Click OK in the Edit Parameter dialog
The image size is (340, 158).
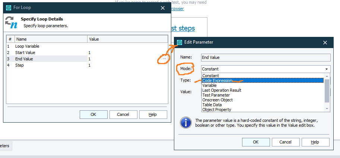tap(255, 142)
